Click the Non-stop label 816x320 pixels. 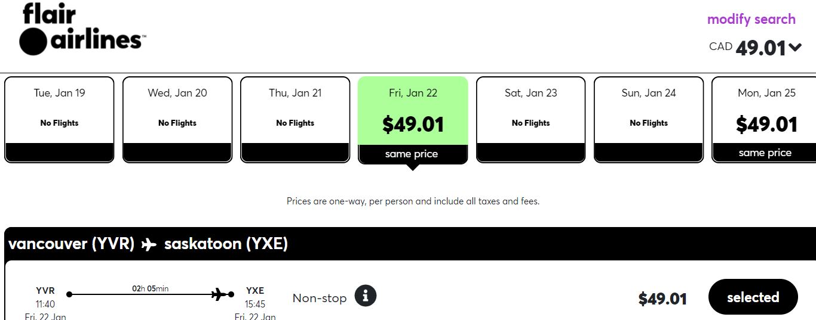pos(320,298)
